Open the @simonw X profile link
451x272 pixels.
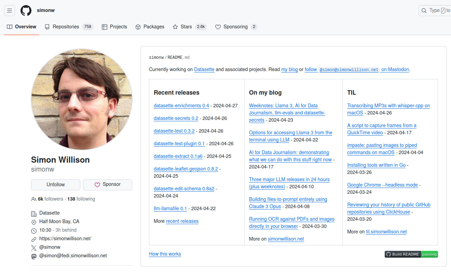[x=50, y=247]
